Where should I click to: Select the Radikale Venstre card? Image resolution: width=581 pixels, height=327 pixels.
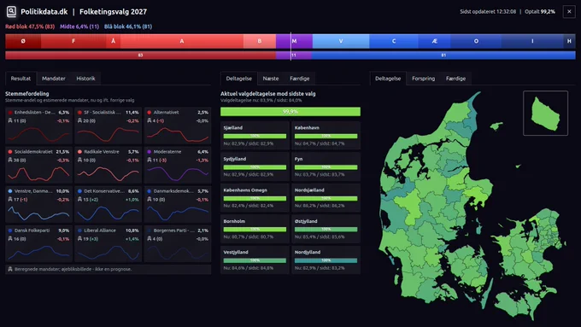pos(109,165)
